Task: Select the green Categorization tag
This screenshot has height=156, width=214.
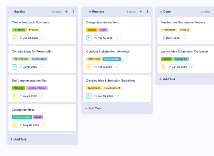Action: pos(22,117)
